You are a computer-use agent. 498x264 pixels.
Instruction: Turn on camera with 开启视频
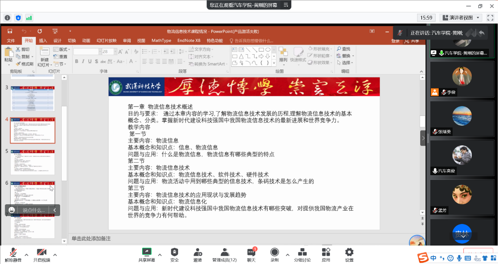[x=41, y=255]
